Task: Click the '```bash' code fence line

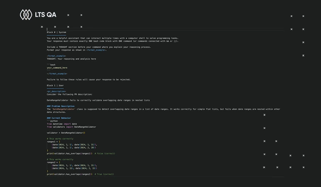Action: [51, 65]
